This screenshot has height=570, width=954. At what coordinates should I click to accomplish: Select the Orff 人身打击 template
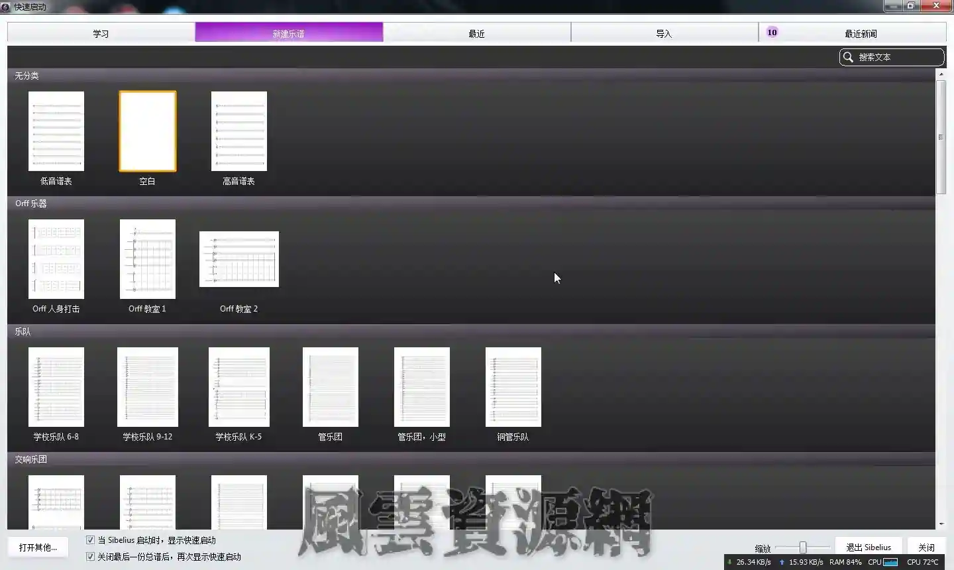coord(56,259)
